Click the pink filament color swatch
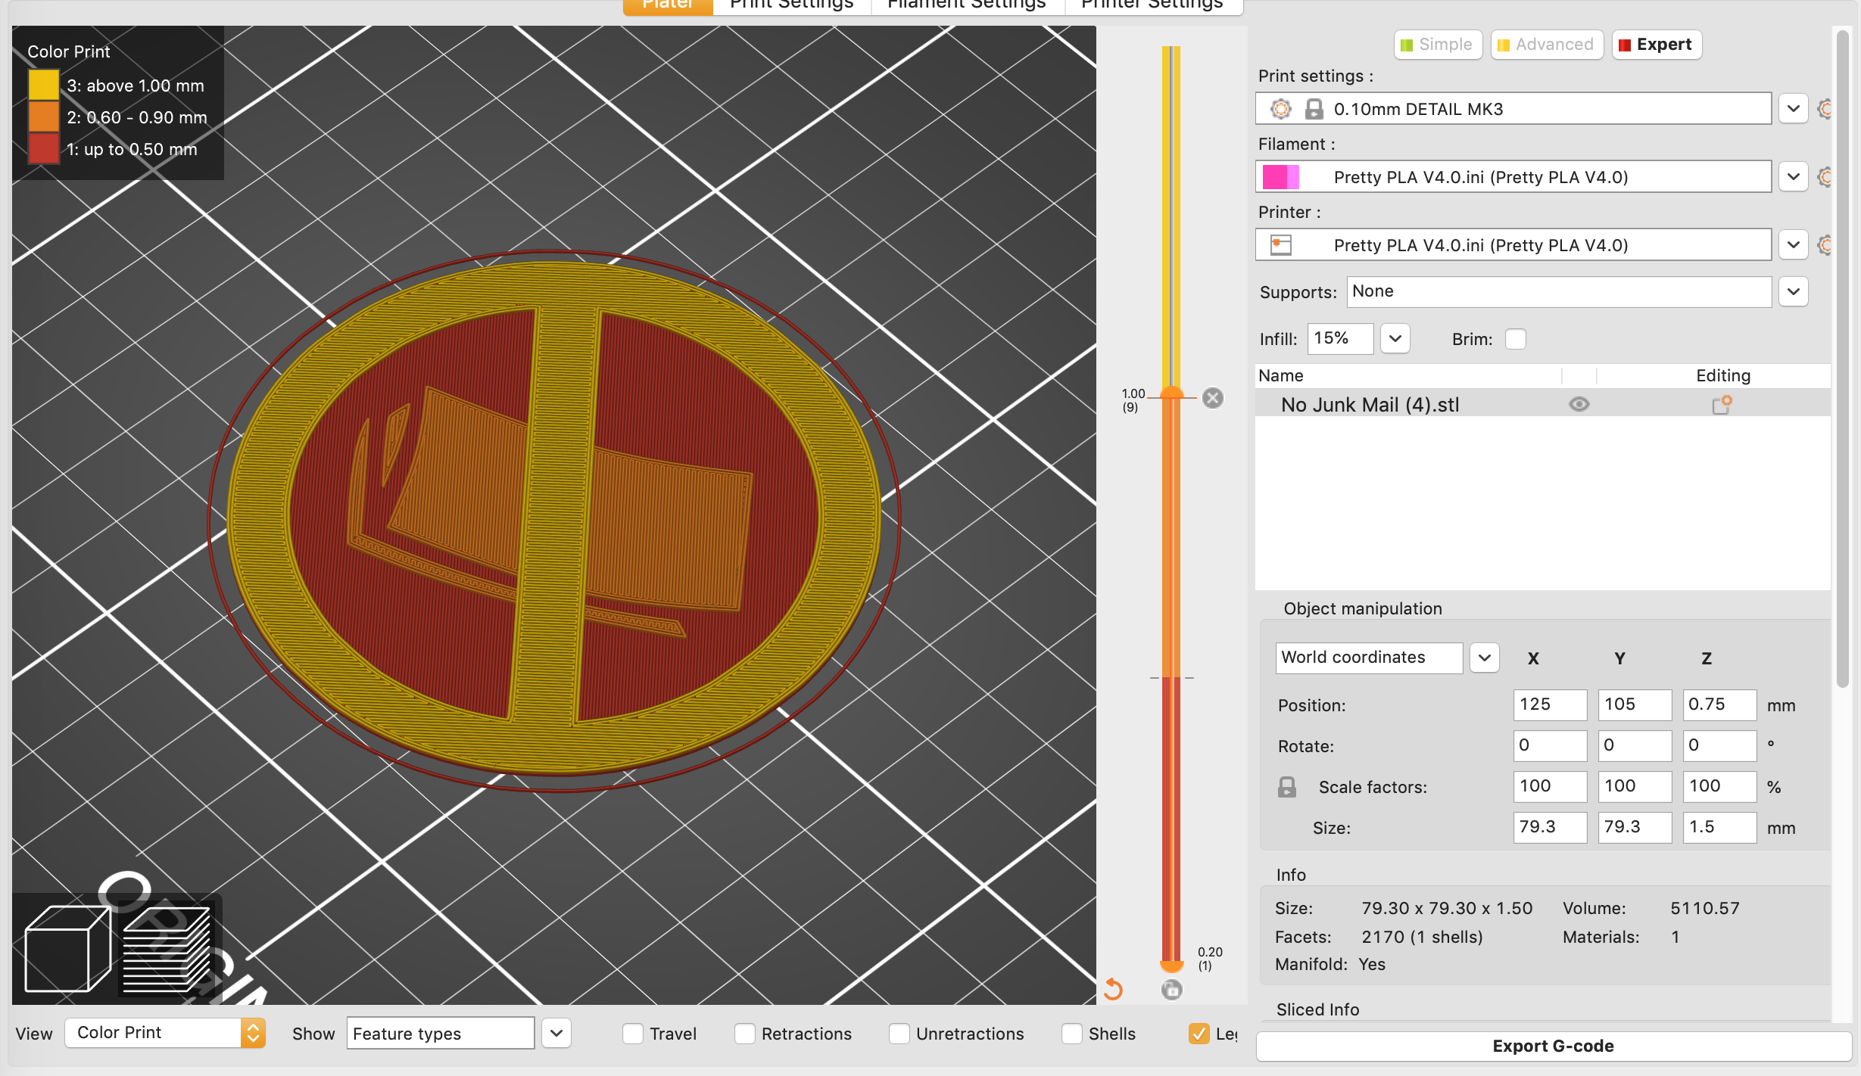The image size is (1861, 1076). click(x=1280, y=177)
